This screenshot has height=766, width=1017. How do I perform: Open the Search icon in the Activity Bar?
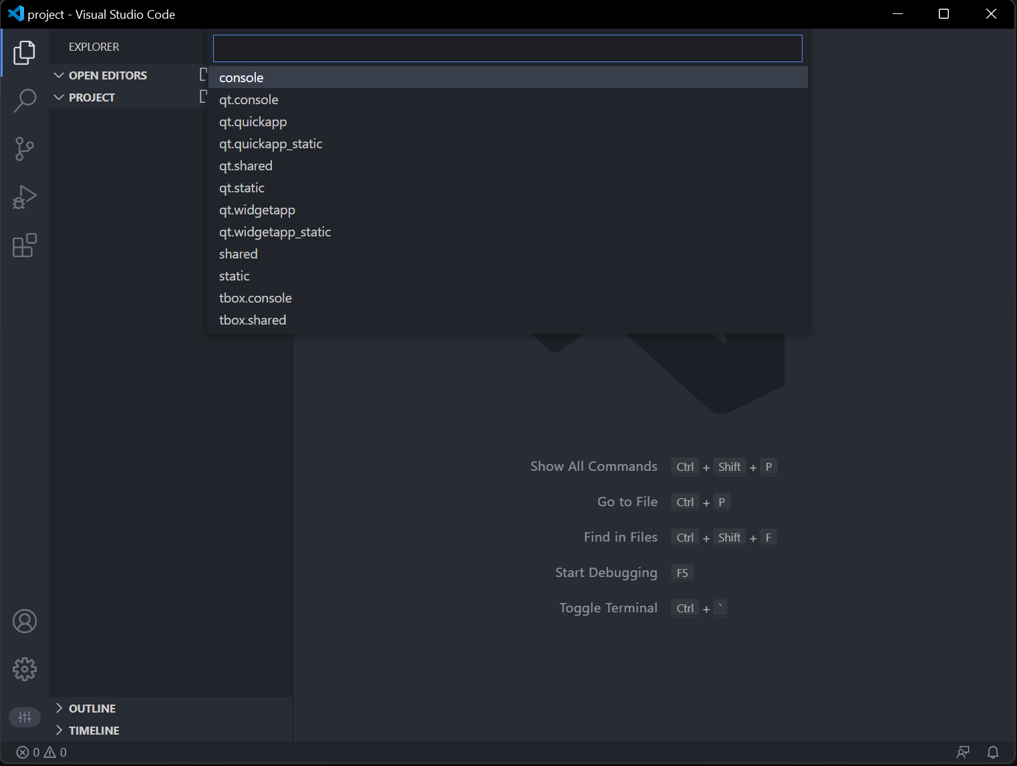[x=25, y=100]
